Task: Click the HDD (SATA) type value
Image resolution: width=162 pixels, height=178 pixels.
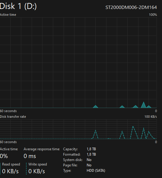Action: (96, 171)
